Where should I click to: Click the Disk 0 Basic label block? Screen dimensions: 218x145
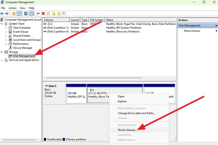click(54, 93)
